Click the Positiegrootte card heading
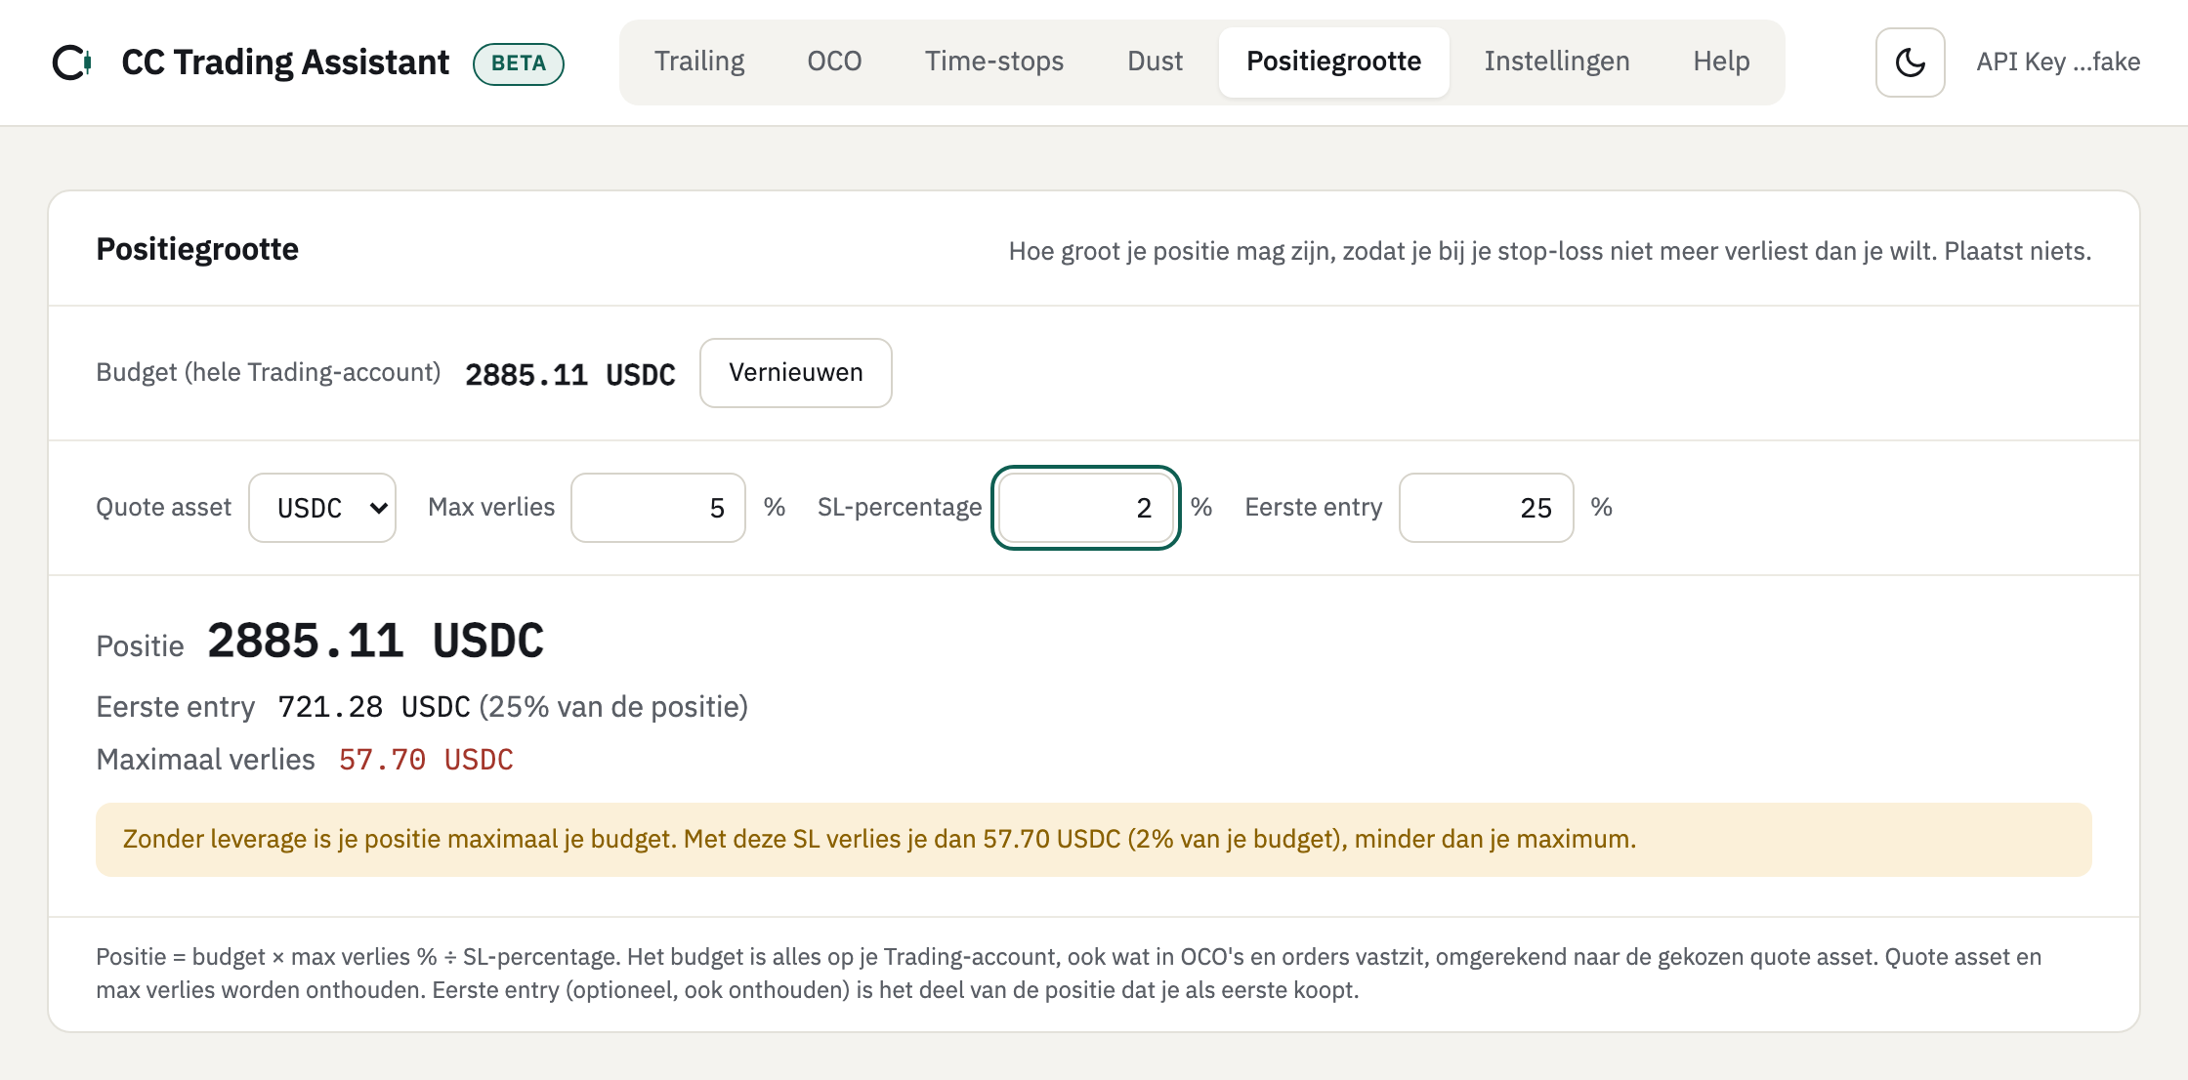This screenshot has width=2188, height=1080. pyautogui.click(x=197, y=249)
